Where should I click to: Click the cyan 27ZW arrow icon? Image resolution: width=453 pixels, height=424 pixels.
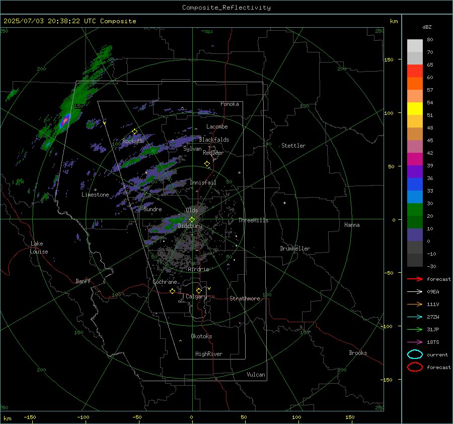coord(415,317)
